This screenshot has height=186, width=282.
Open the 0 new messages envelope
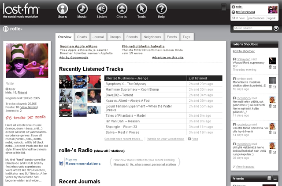click(234, 18)
